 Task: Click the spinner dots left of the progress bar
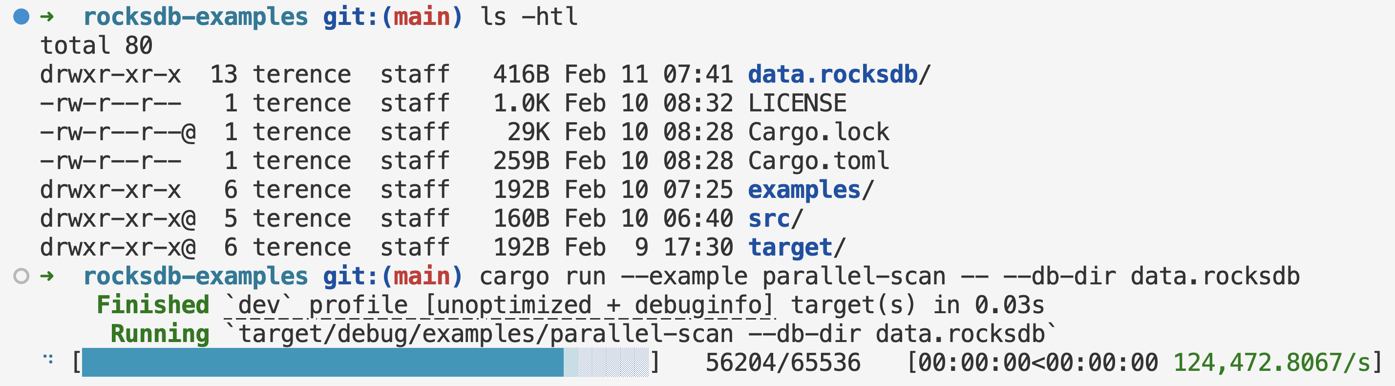pos(48,359)
